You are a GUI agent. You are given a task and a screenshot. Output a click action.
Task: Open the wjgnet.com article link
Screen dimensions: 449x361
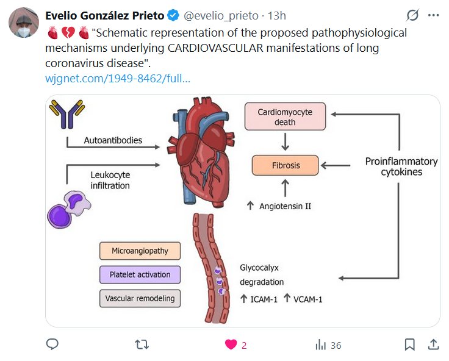(x=118, y=79)
